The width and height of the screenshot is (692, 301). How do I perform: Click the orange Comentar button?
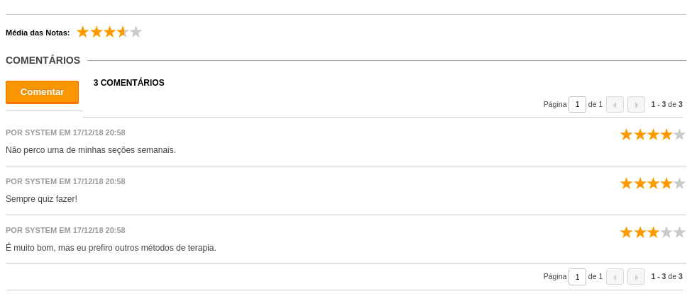tap(42, 92)
